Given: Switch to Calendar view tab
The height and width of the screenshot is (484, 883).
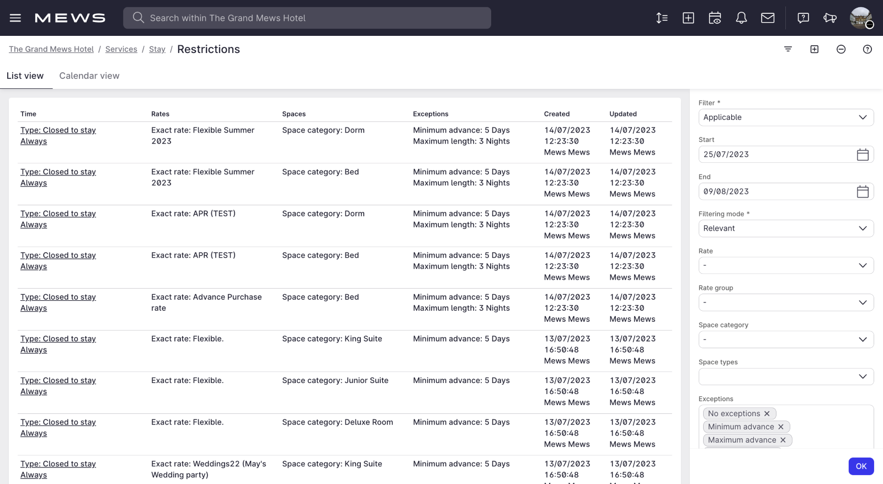Looking at the screenshot, I should 89,76.
